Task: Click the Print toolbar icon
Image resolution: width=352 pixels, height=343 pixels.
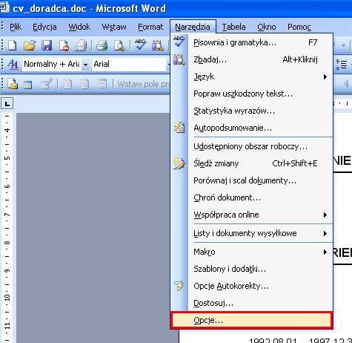Action: [x=102, y=45]
